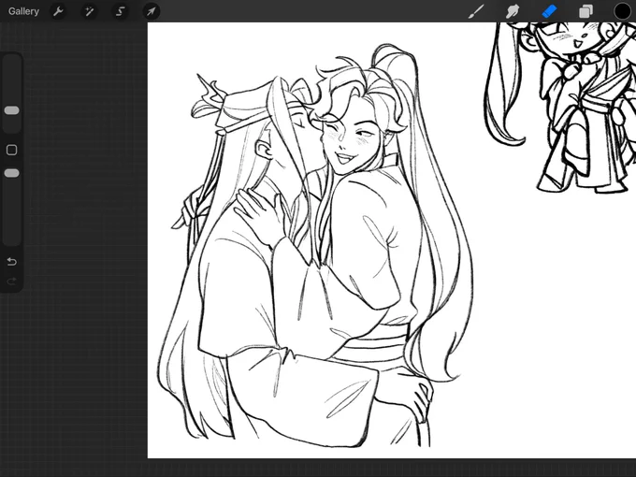Open the Actions wrench menu

[58, 11]
